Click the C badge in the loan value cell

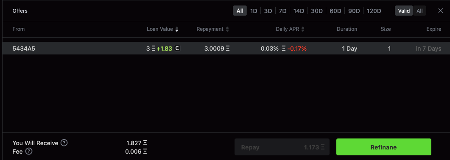coord(177,48)
